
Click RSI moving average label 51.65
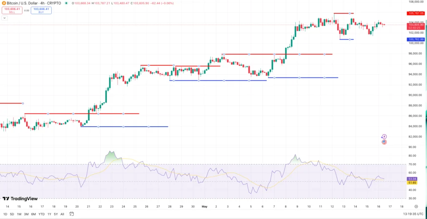(x=412, y=182)
